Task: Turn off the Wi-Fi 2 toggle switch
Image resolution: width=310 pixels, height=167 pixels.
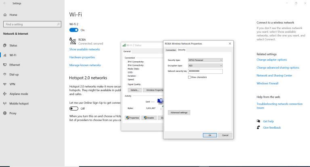Action: pyautogui.click(x=74, y=30)
